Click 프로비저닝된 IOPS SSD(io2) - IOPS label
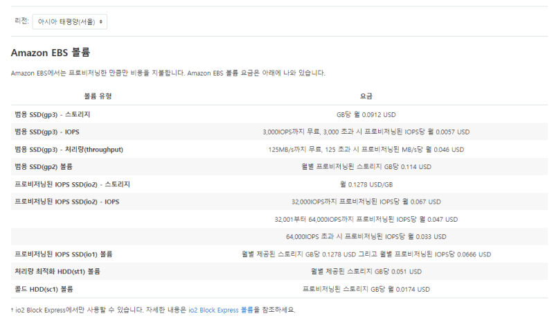554x325 pixels. tap(67, 202)
